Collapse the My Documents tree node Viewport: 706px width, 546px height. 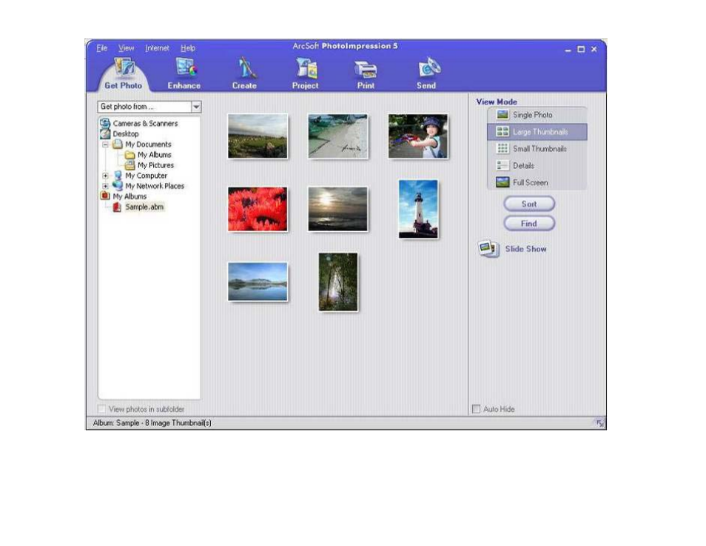coord(105,144)
